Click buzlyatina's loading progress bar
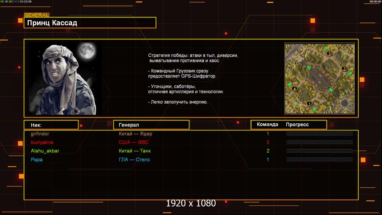Screen dimensions: 382x215 pyautogui.click(x=320, y=142)
